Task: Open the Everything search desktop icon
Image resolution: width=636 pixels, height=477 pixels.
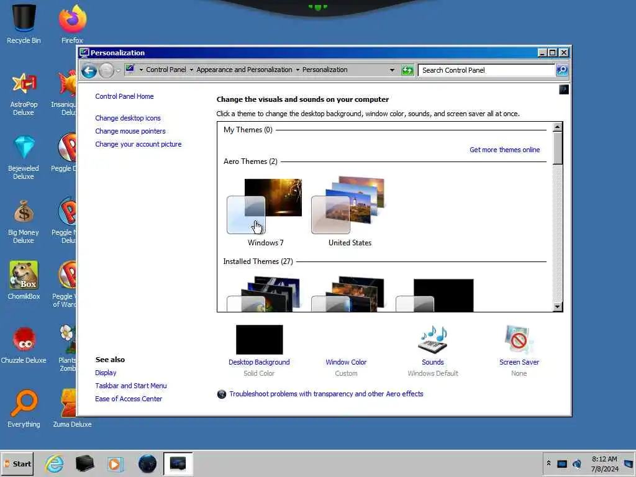Action: pyautogui.click(x=24, y=409)
